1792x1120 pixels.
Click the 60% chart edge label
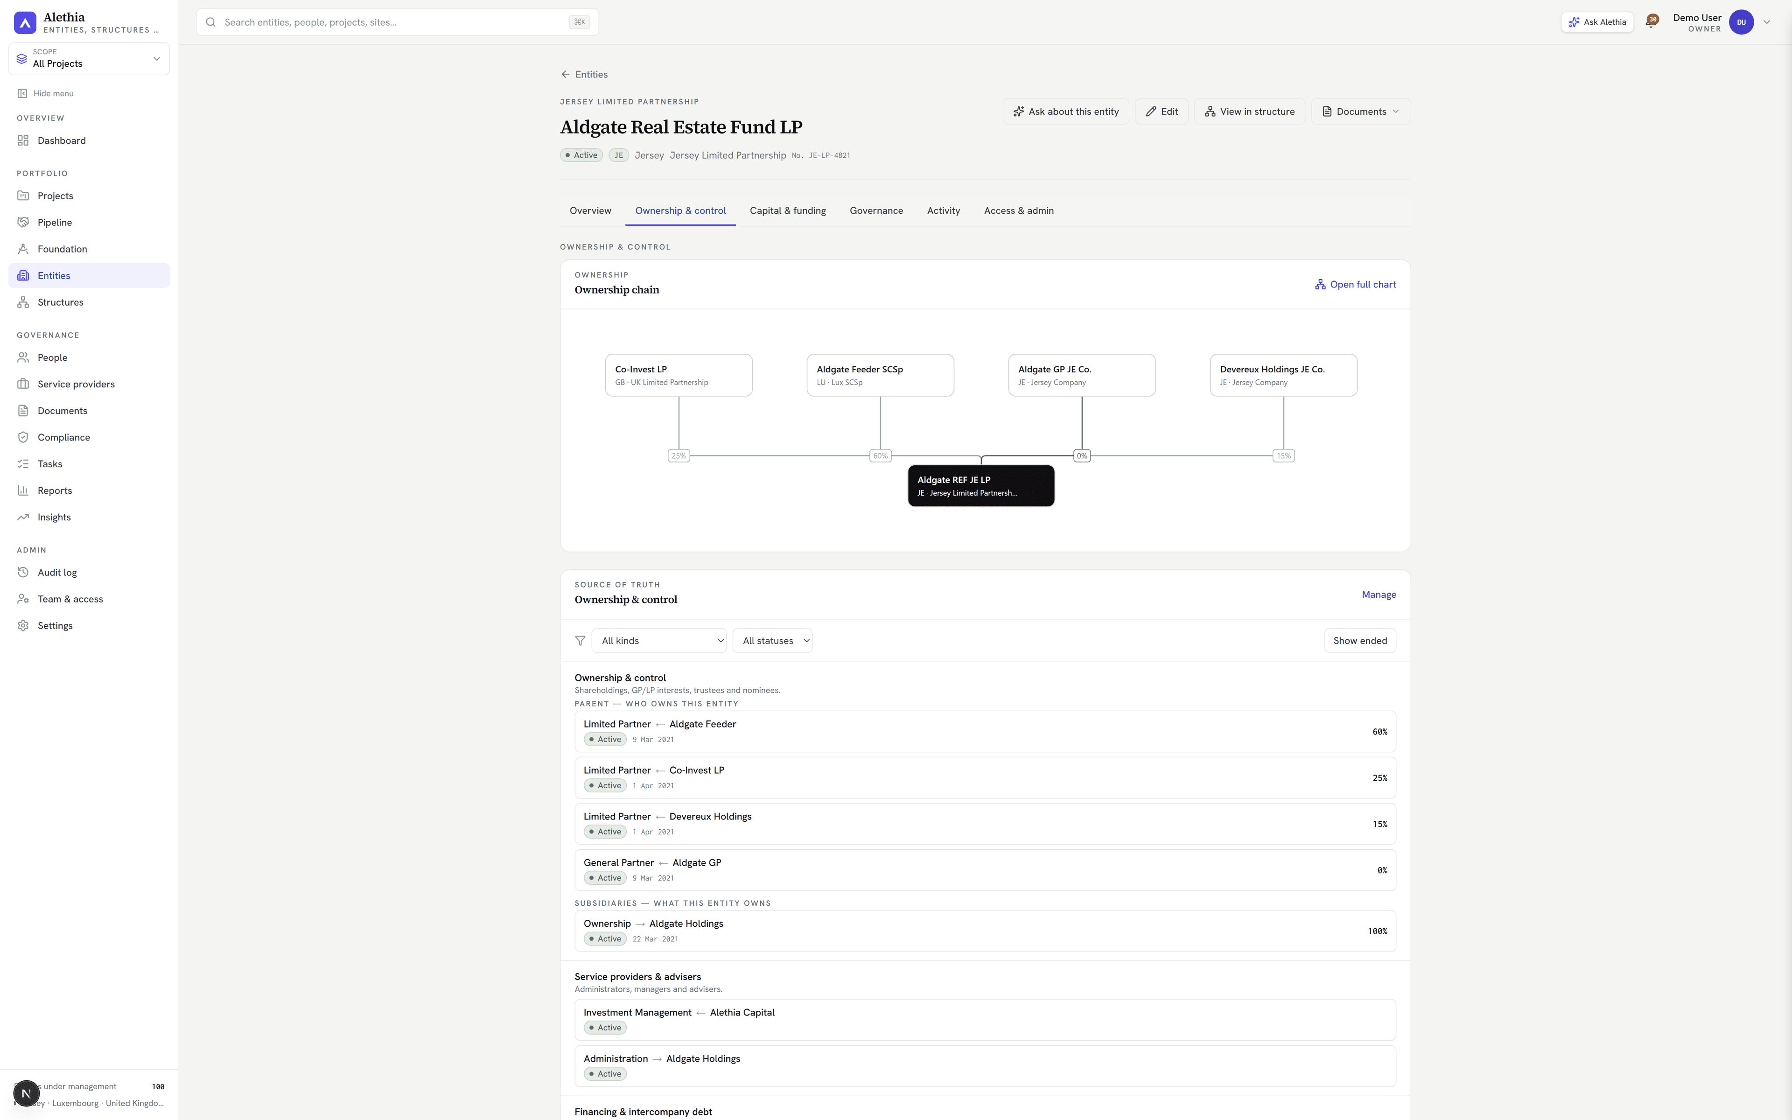click(880, 455)
